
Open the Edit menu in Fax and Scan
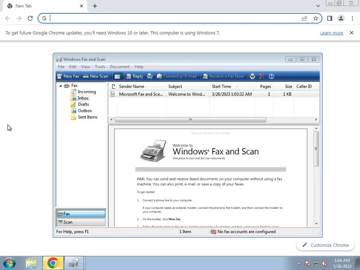[x=72, y=67]
